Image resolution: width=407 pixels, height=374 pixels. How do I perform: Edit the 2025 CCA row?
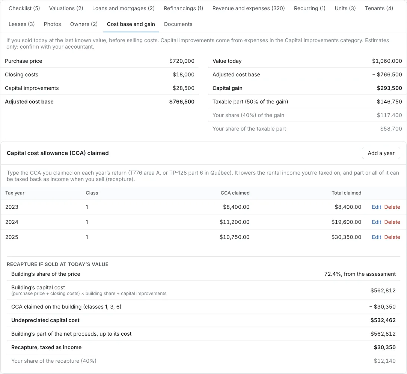pos(376,237)
